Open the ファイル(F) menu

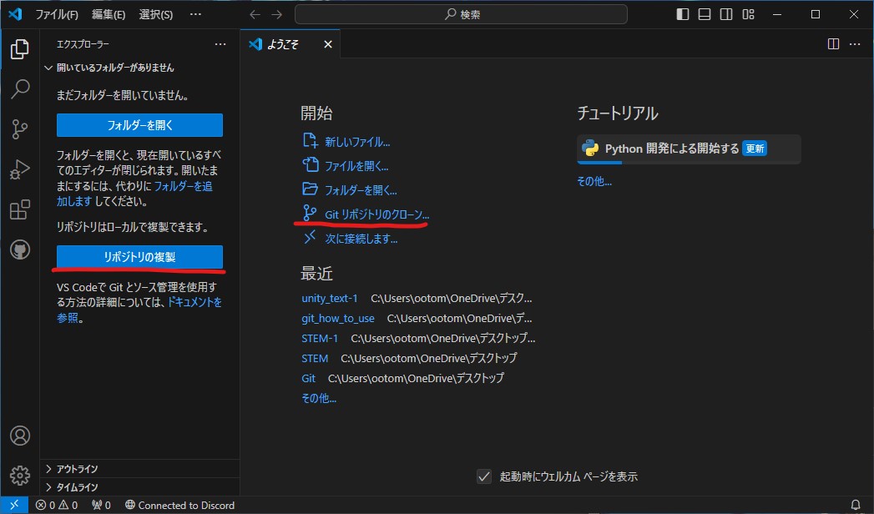pyautogui.click(x=57, y=14)
